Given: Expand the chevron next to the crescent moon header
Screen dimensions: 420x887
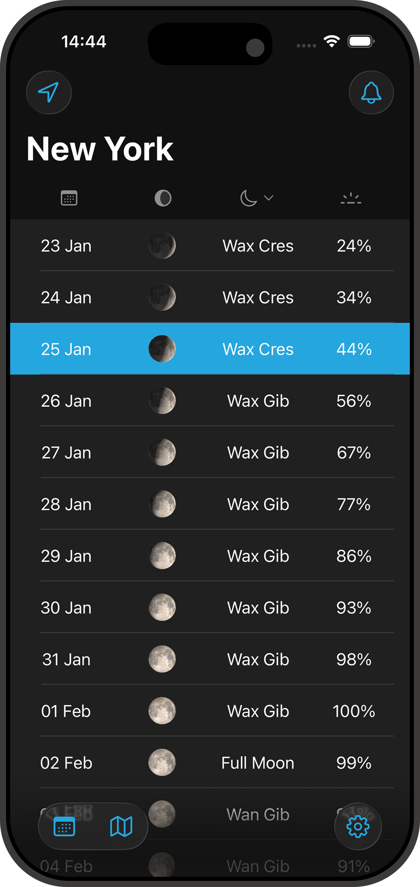Looking at the screenshot, I should (268, 198).
